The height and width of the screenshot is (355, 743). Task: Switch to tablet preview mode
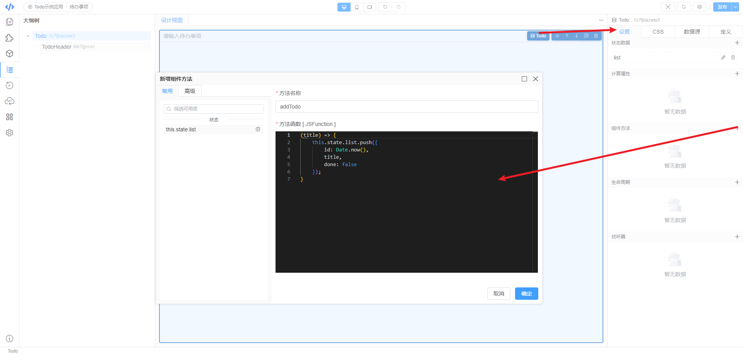[370, 7]
